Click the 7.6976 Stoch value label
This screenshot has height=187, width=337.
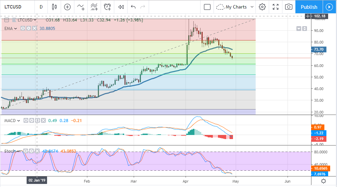click(320, 174)
